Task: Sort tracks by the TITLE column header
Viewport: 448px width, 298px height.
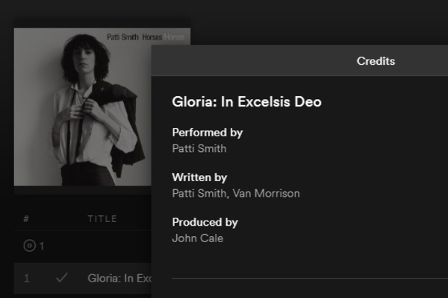Action: pyautogui.click(x=102, y=218)
